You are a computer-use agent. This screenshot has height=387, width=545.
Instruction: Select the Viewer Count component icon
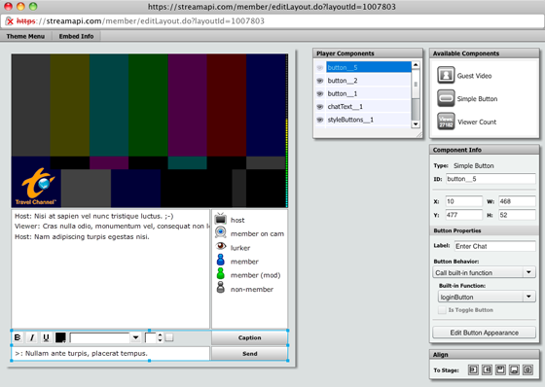coord(446,122)
